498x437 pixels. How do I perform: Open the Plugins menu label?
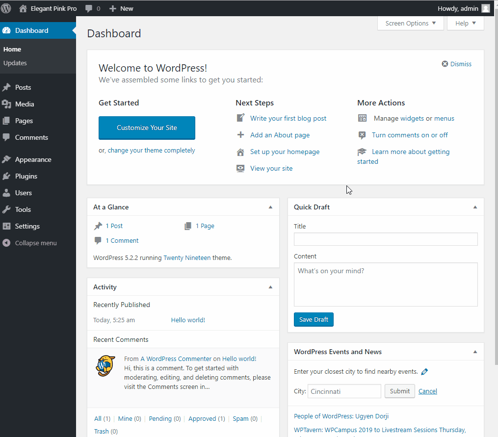[26, 176]
